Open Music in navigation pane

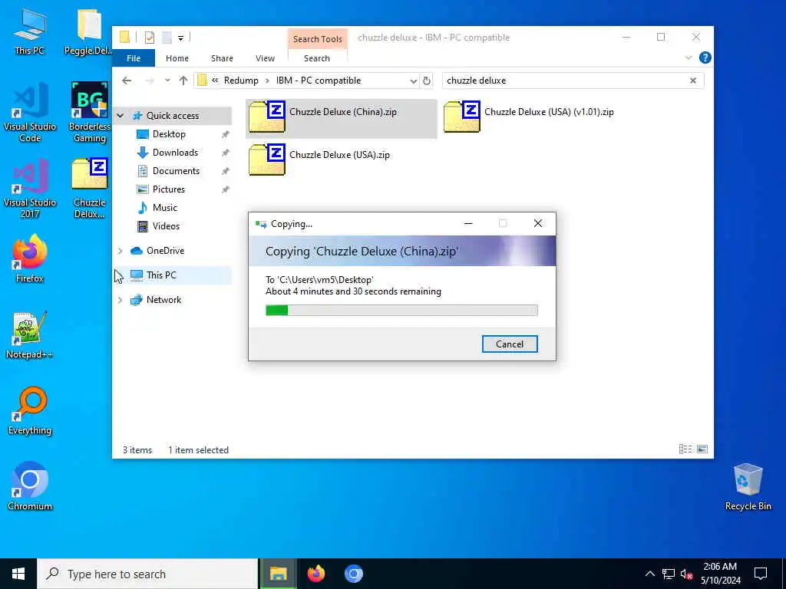(164, 208)
